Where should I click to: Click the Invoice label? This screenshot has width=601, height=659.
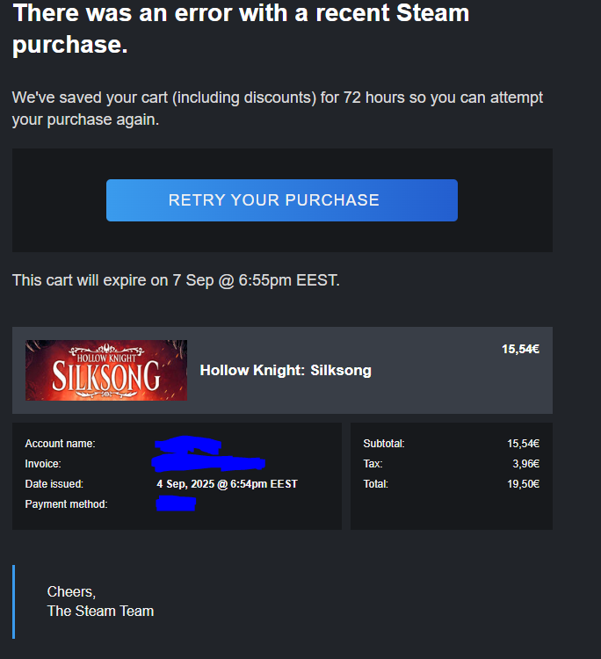point(43,463)
